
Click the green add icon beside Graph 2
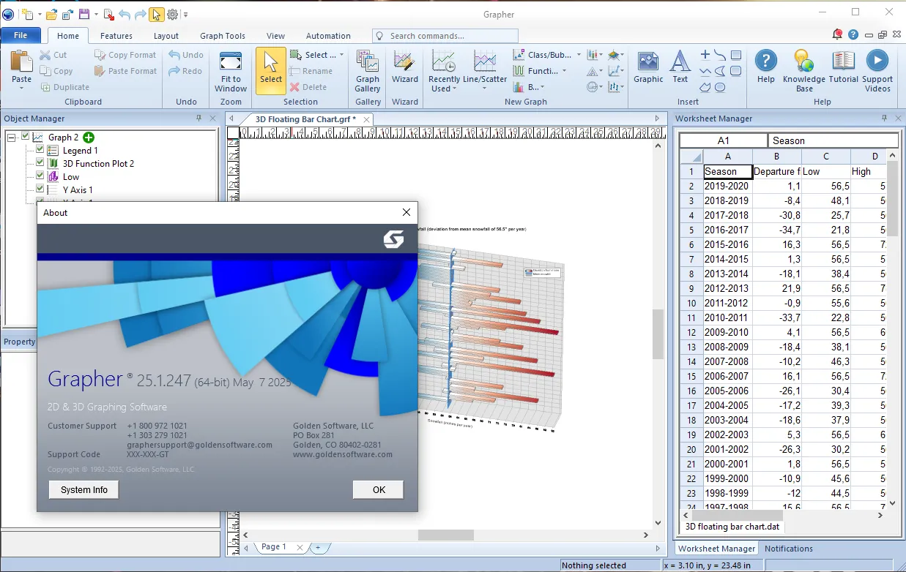click(89, 138)
